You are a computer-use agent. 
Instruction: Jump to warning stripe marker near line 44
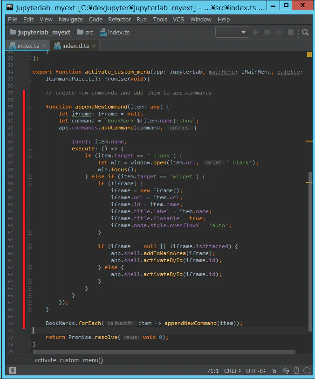309,141
